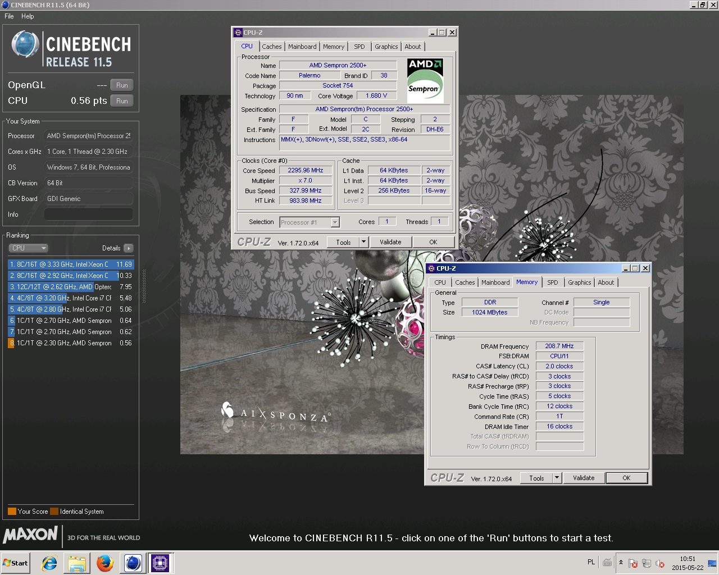Select ranking row 2 Intel Xeon 10.33
This screenshot has height=575, width=719.
point(71,276)
